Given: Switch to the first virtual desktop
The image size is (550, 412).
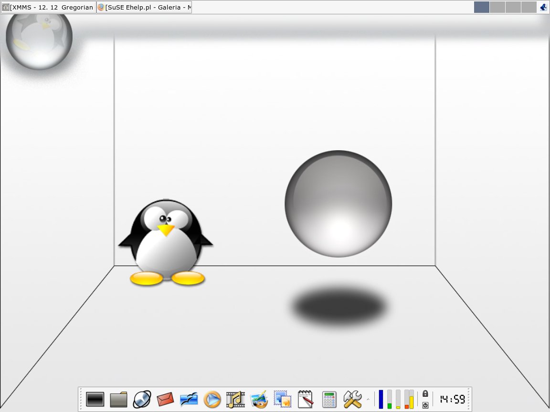Looking at the screenshot, I should click(482, 7).
